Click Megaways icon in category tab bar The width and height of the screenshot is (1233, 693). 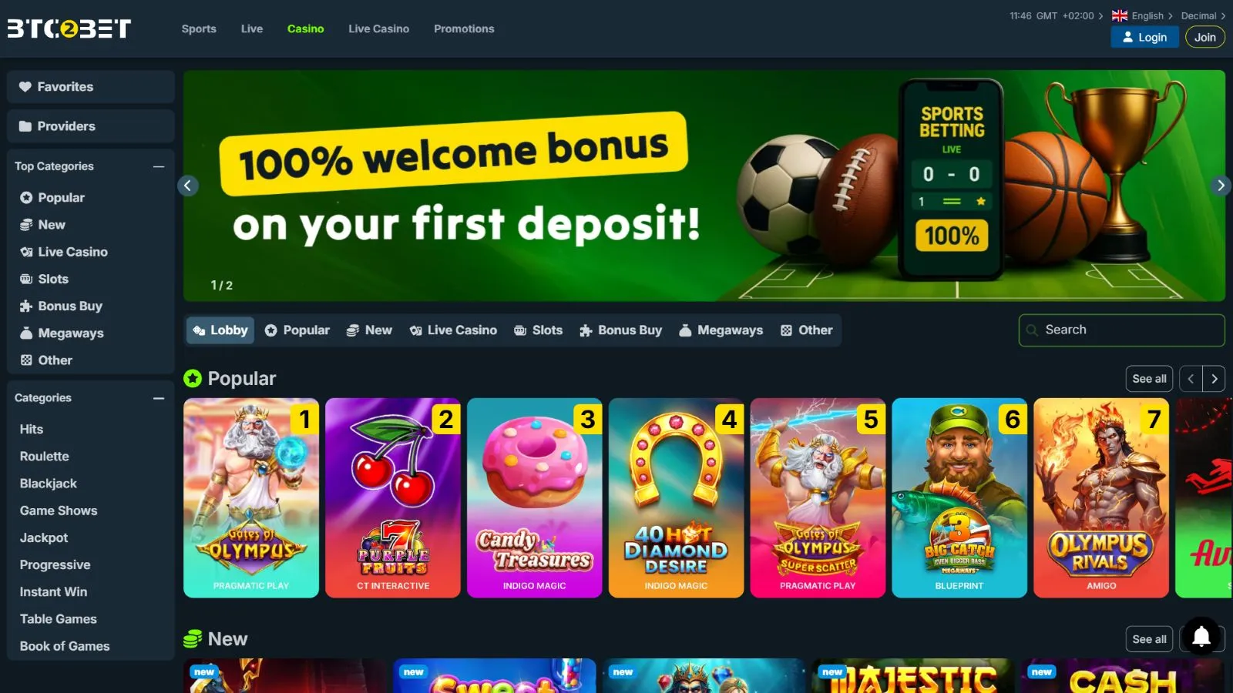(685, 330)
